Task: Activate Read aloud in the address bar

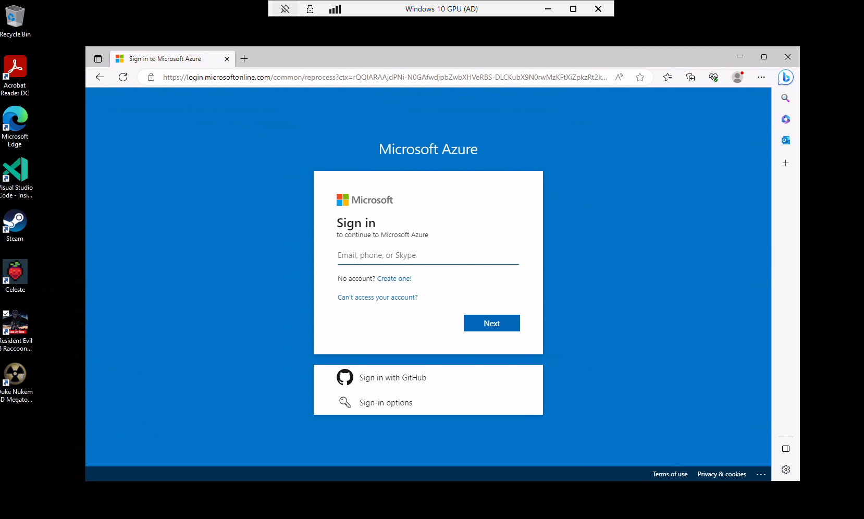Action: pyautogui.click(x=619, y=77)
